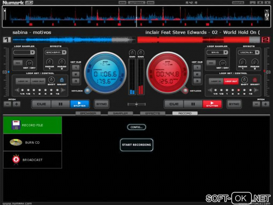Image resolution: width=273 pixels, height=205 pixels.
Task: Select 8 beat loop on deck 2
Action: (x=244, y=90)
